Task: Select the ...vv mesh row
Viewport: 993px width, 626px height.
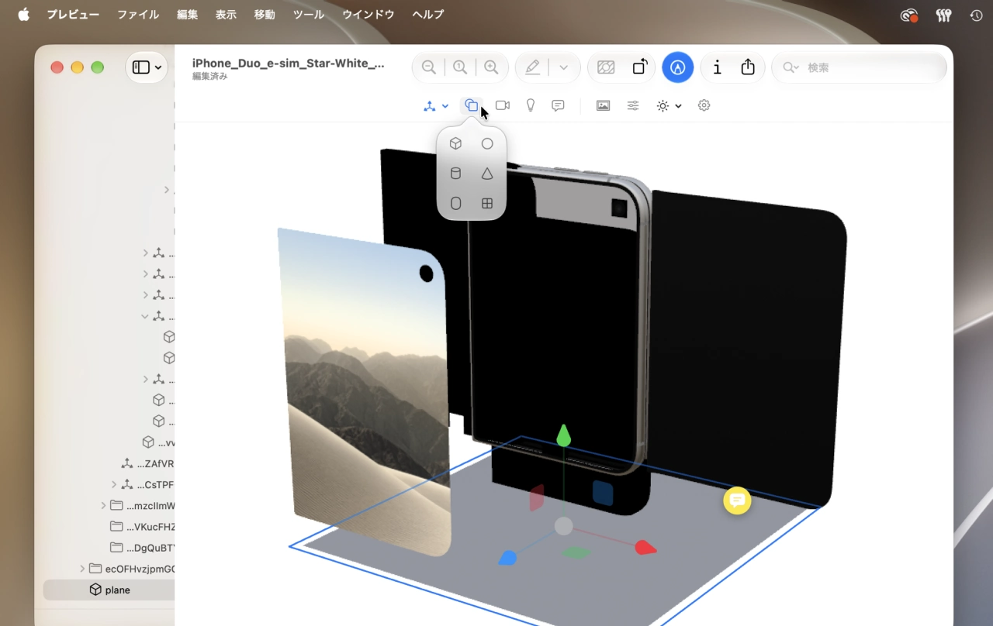Action: 109,442
